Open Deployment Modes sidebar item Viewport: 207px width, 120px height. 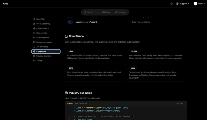coord(46,42)
